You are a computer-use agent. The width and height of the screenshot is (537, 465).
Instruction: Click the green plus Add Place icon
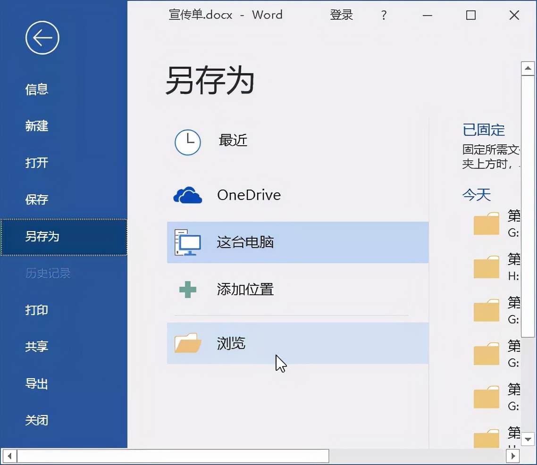[188, 290]
